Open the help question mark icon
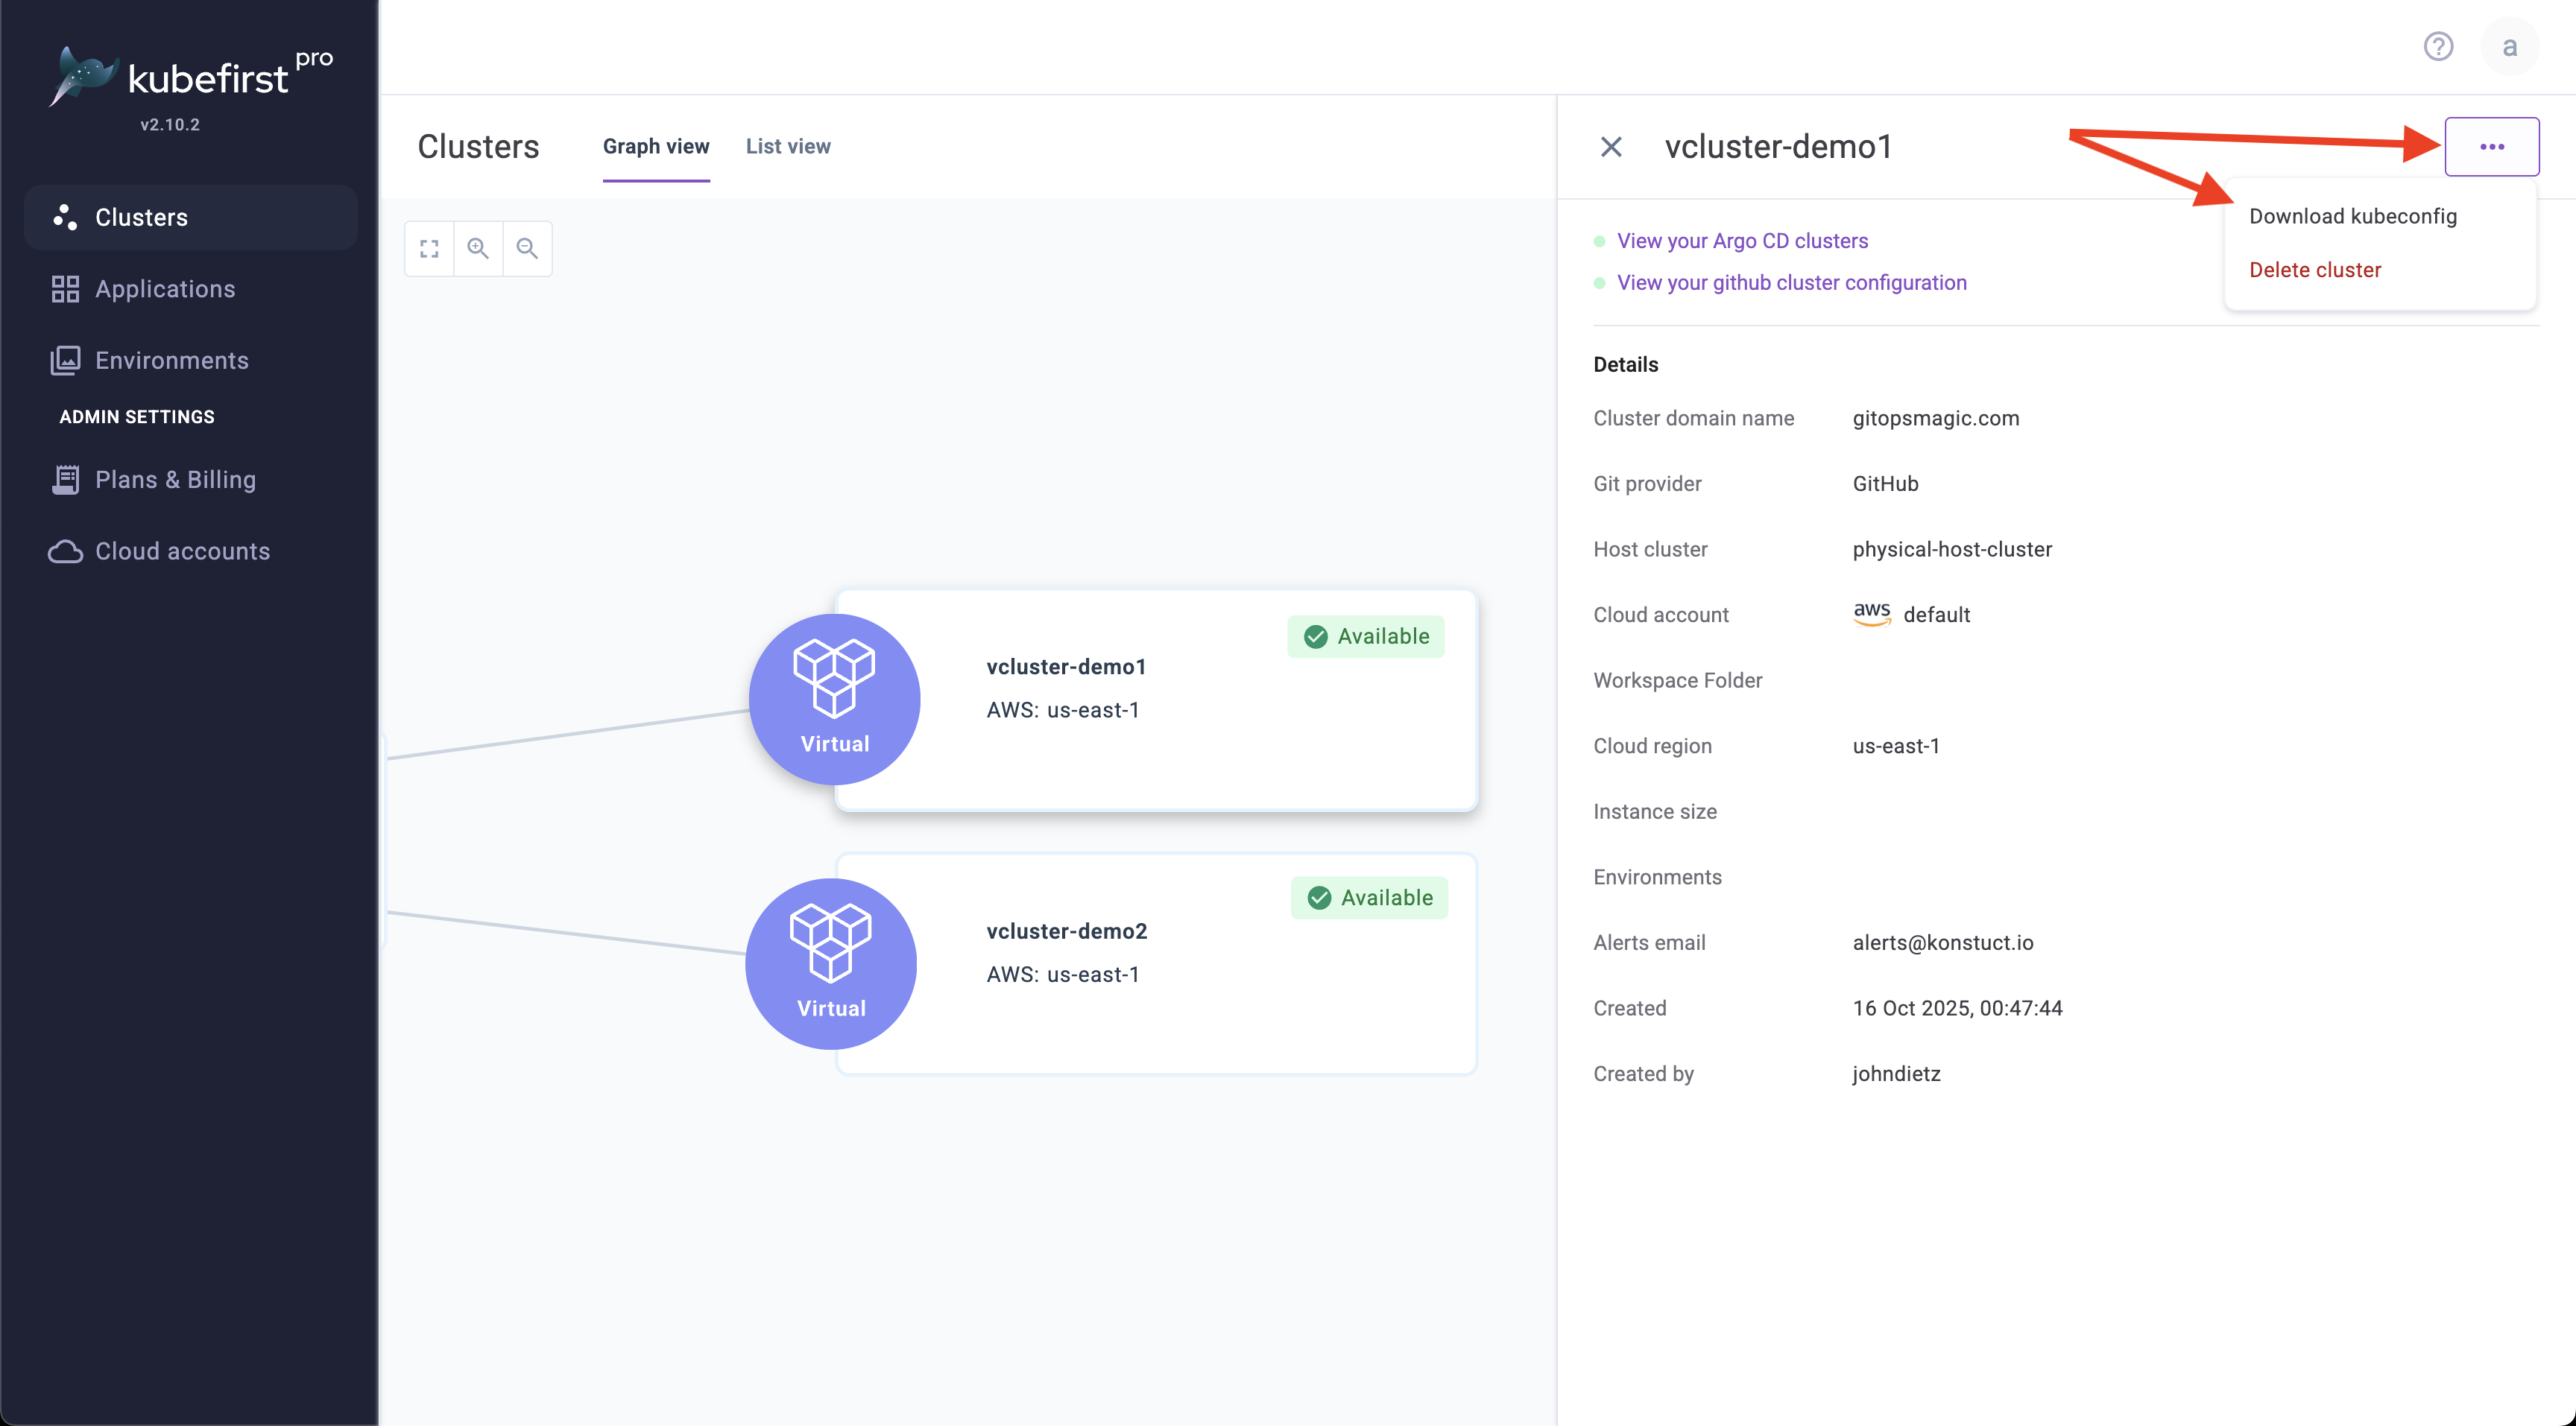The image size is (2576, 1426). pyautogui.click(x=2438, y=46)
